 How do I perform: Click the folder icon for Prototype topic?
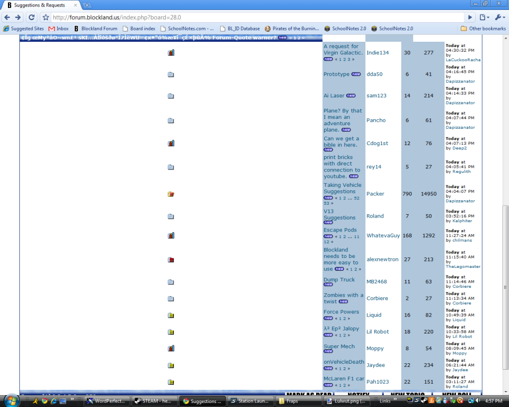pos(171,75)
